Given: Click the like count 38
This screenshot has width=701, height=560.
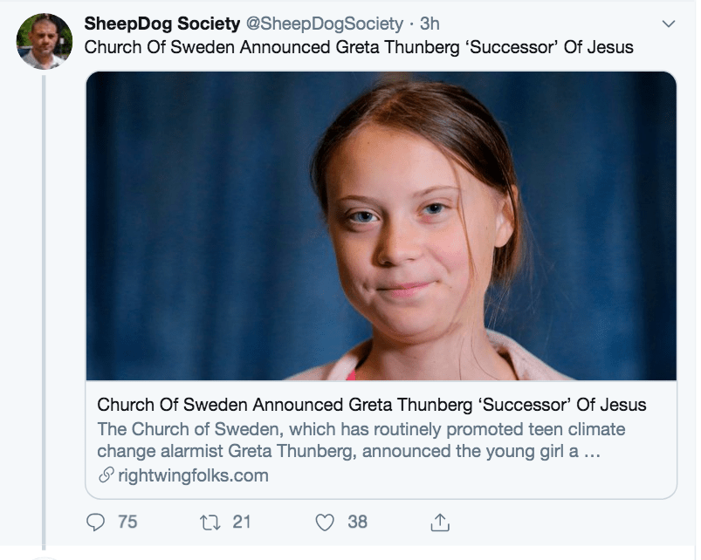Looking at the screenshot, I should [x=357, y=522].
